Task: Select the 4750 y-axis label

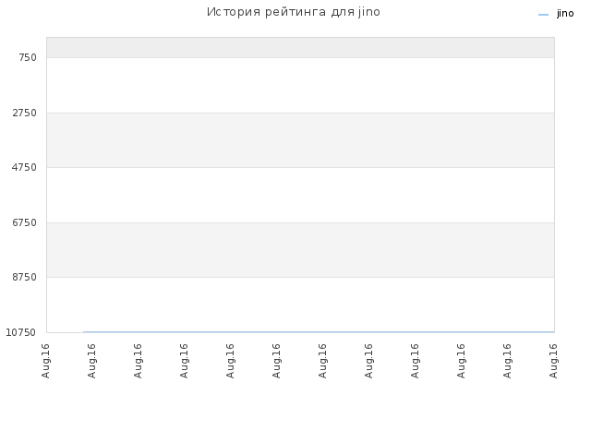Action: (x=24, y=167)
